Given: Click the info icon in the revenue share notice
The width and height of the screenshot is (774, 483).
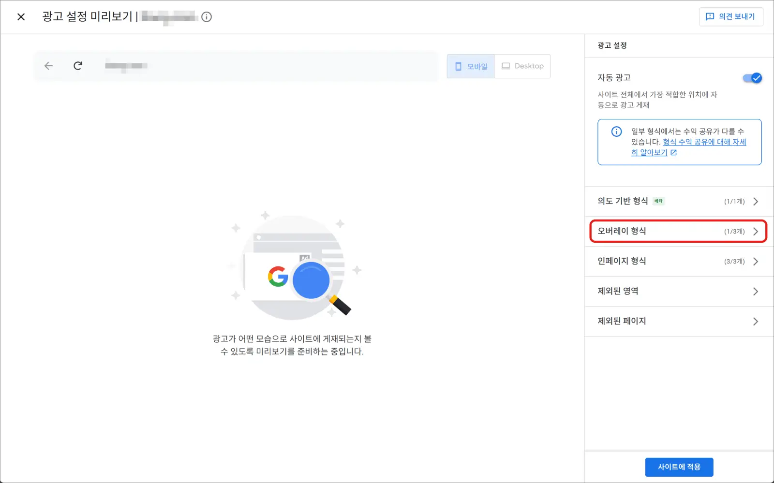Looking at the screenshot, I should [616, 132].
